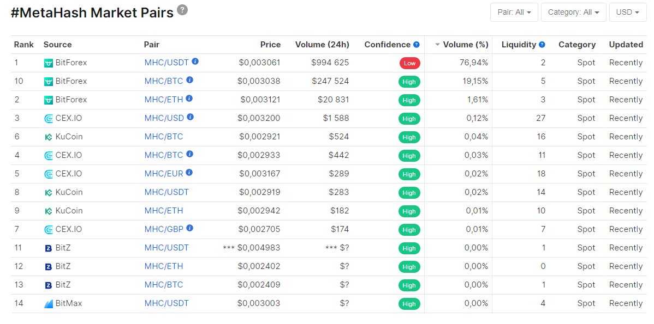Click the BitZ logo in rank 12 row

tap(49, 267)
